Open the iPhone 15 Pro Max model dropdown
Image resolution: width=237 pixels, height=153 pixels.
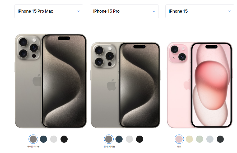[x=49, y=11]
